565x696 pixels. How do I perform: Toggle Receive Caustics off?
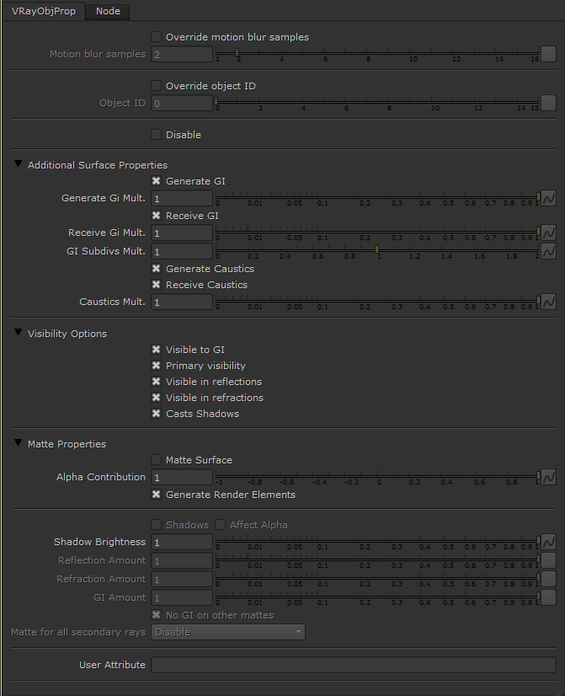[156, 285]
